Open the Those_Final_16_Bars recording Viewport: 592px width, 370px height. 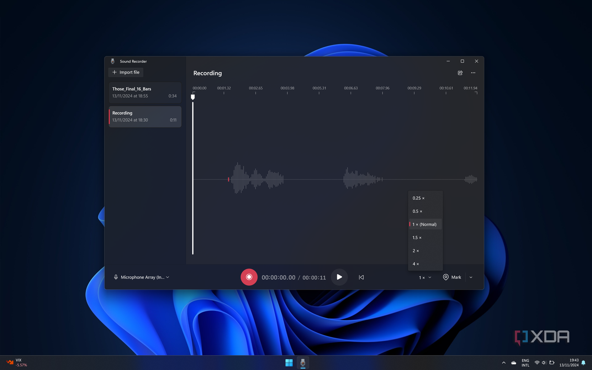(145, 93)
